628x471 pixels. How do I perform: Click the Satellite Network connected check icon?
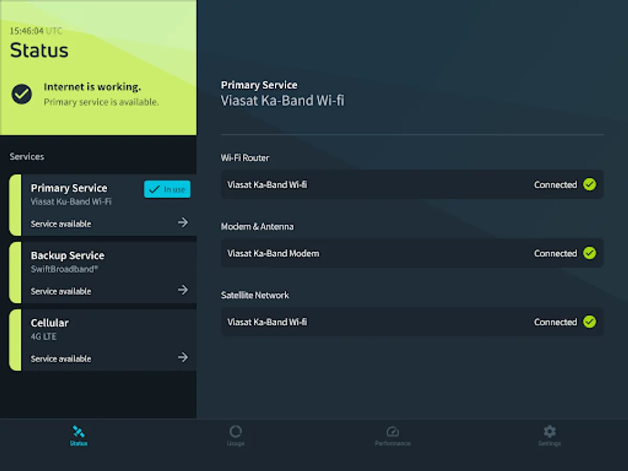pyautogui.click(x=590, y=322)
